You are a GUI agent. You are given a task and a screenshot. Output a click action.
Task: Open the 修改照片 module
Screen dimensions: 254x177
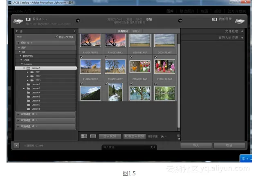(x=187, y=11)
